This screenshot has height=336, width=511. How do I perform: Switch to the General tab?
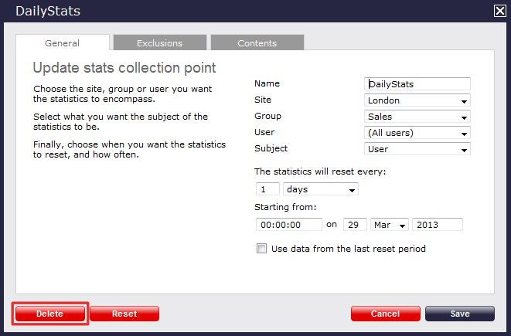(62, 43)
